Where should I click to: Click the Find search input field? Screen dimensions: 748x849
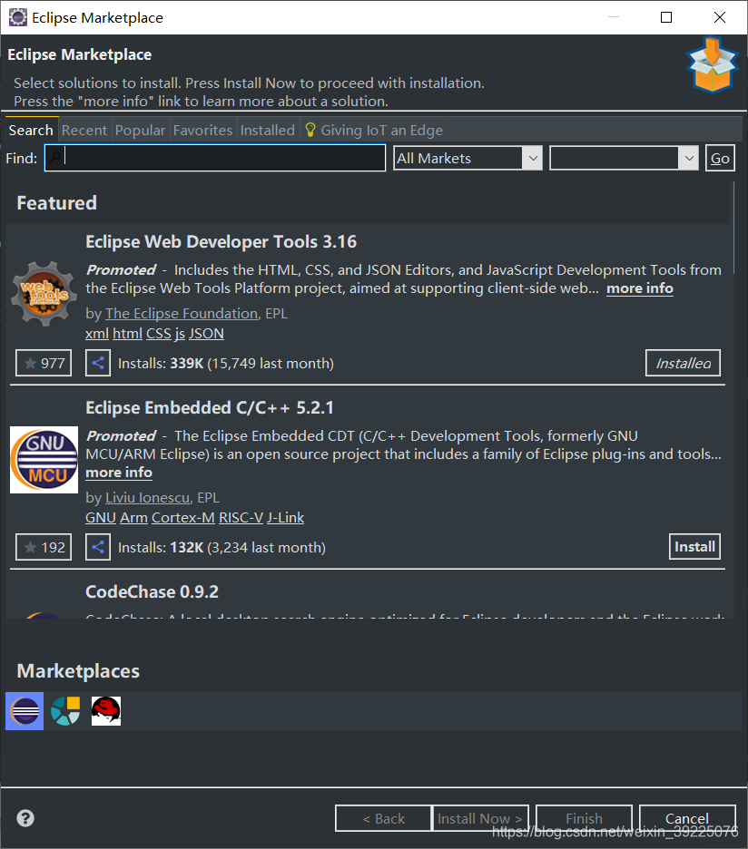[215, 158]
